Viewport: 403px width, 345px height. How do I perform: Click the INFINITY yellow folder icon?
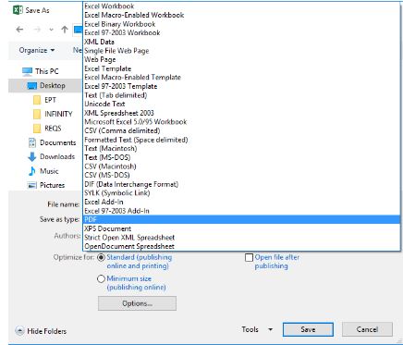click(x=37, y=114)
